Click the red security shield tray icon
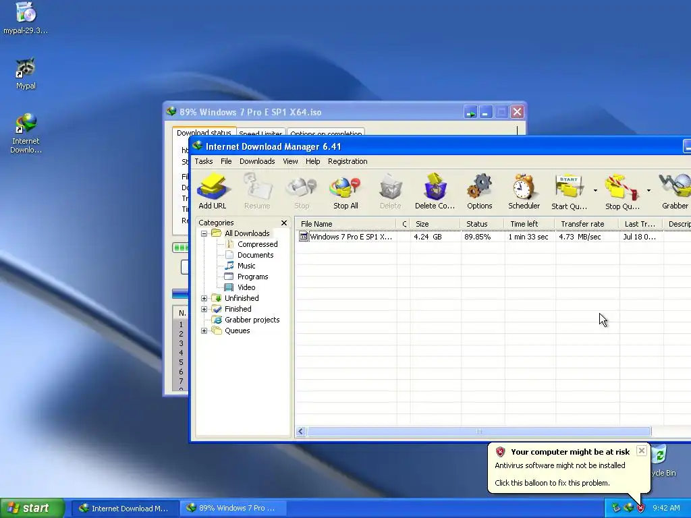 pos(640,508)
